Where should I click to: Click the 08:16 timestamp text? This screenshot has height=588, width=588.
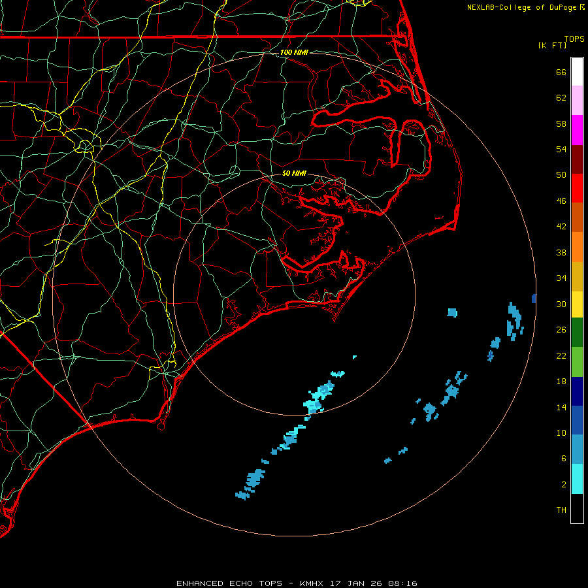(402, 583)
